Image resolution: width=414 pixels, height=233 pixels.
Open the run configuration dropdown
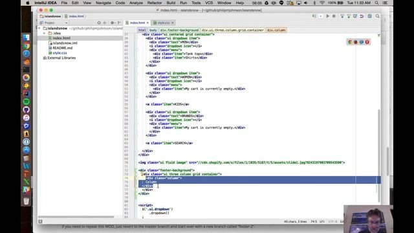click(x=321, y=16)
